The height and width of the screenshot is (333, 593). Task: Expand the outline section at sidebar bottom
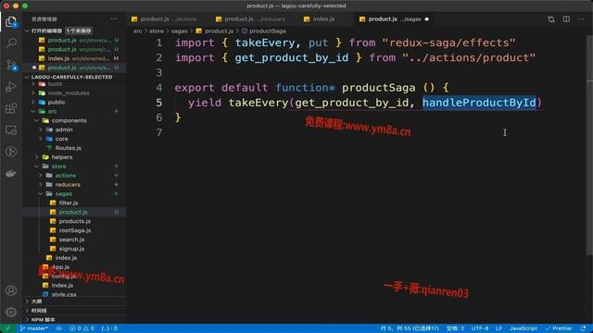(37, 302)
